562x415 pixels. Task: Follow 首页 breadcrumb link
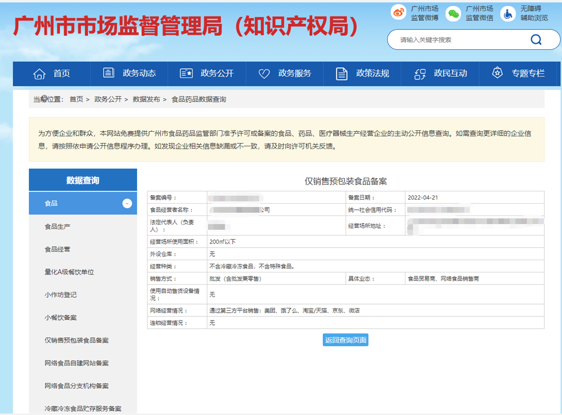point(76,99)
